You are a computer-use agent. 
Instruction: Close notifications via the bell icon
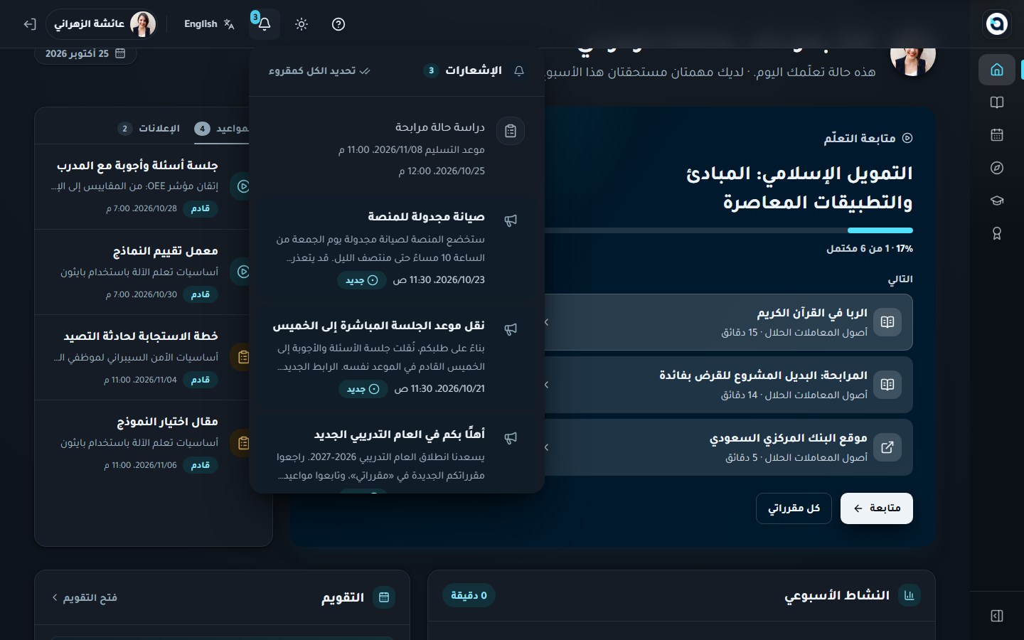[x=265, y=24]
